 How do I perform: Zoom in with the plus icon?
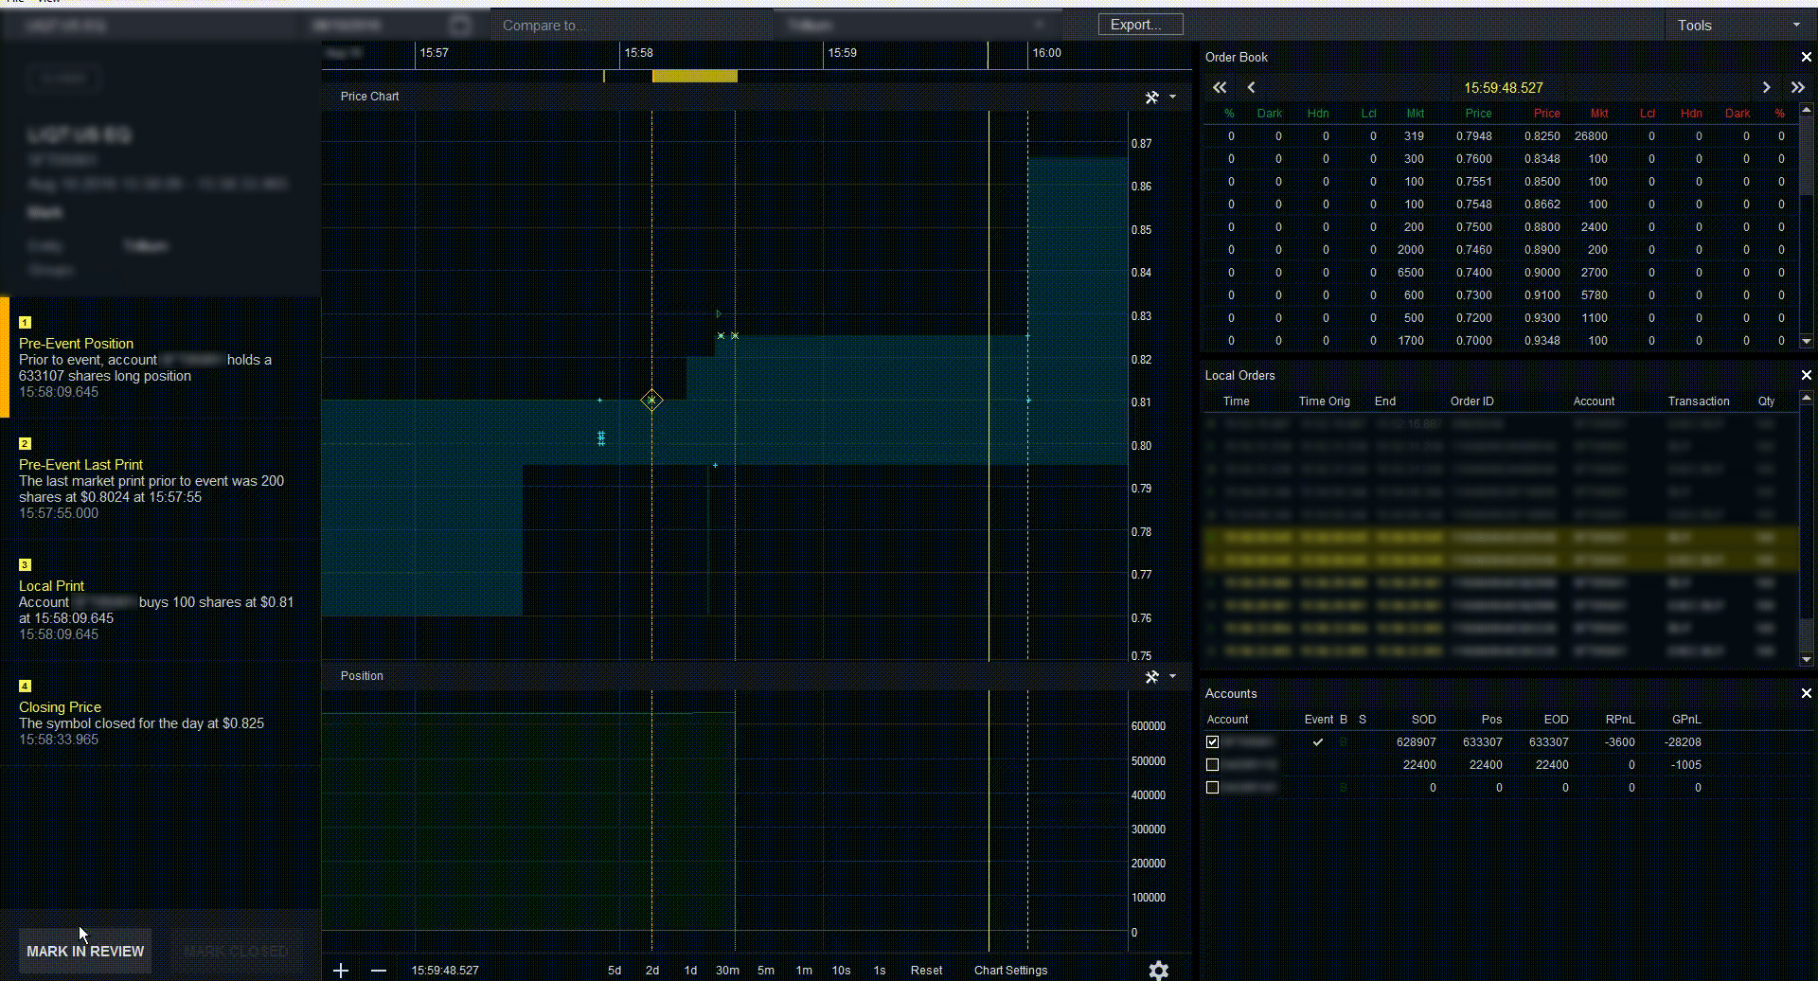(341, 970)
